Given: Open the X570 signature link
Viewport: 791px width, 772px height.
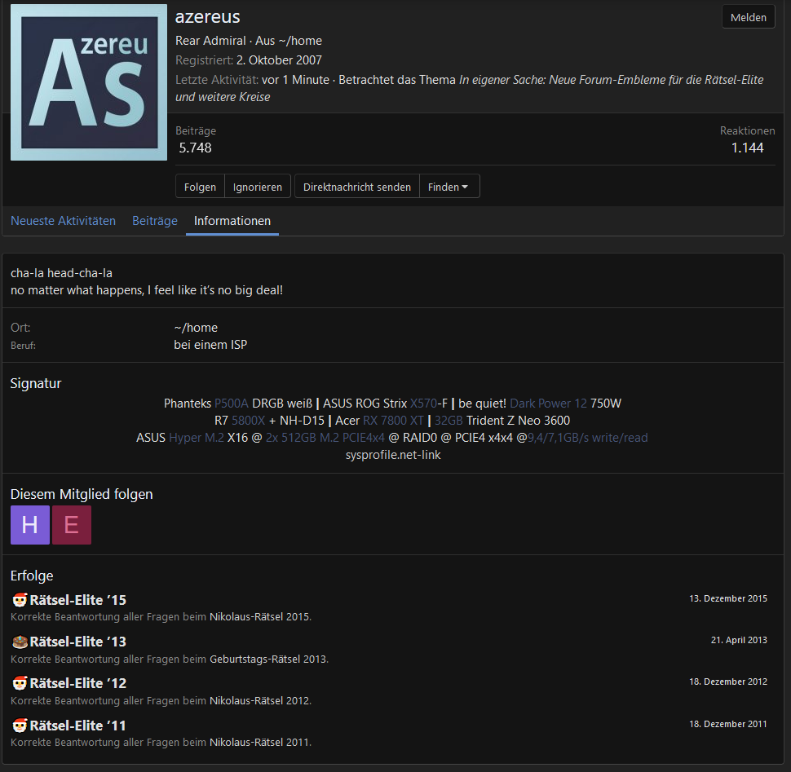Looking at the screenshot, I should click(423, 404).
